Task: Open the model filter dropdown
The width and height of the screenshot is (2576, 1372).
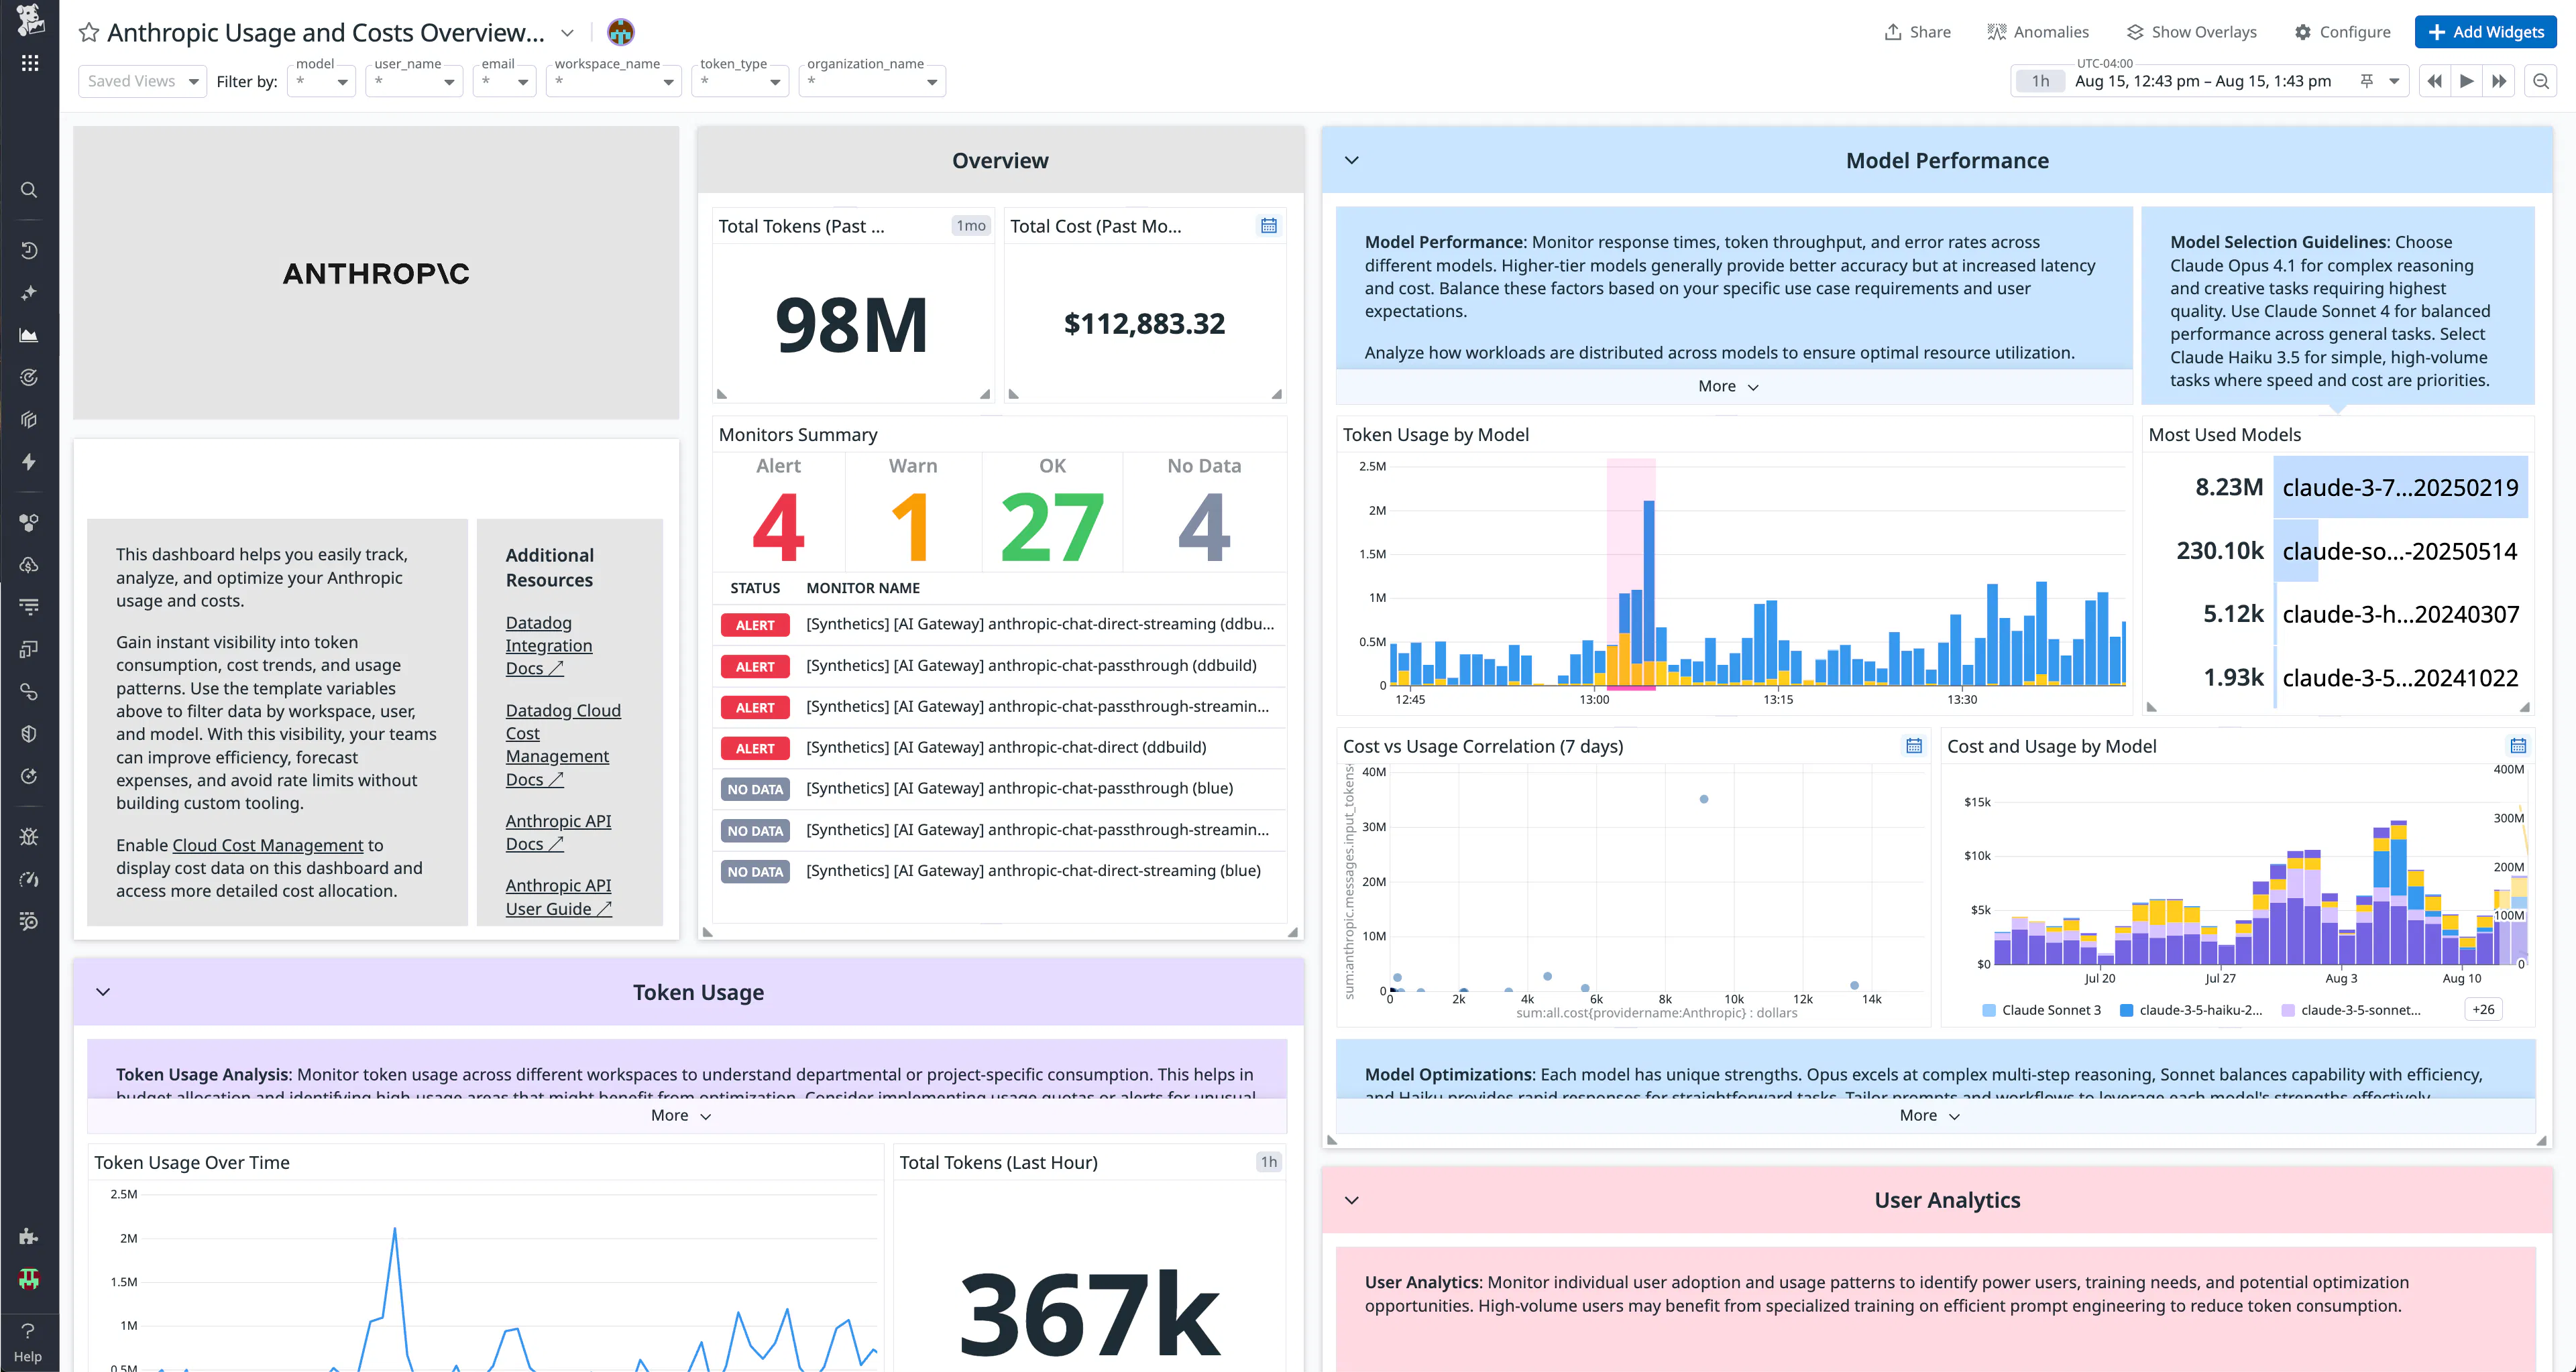Action: pyautogui.click(x=321, y=81)
